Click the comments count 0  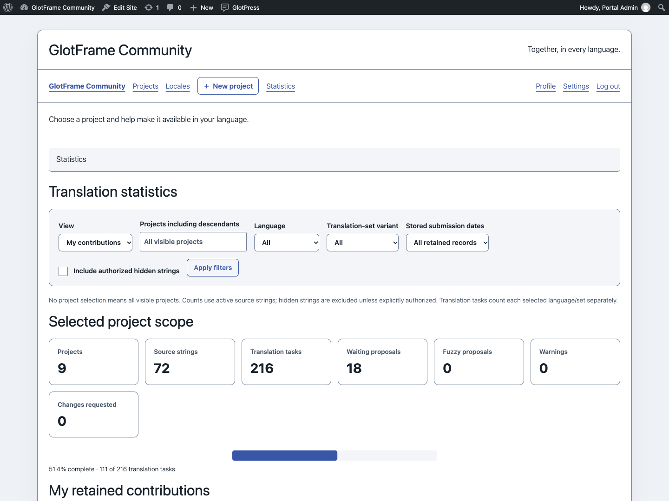click(180, 7)
